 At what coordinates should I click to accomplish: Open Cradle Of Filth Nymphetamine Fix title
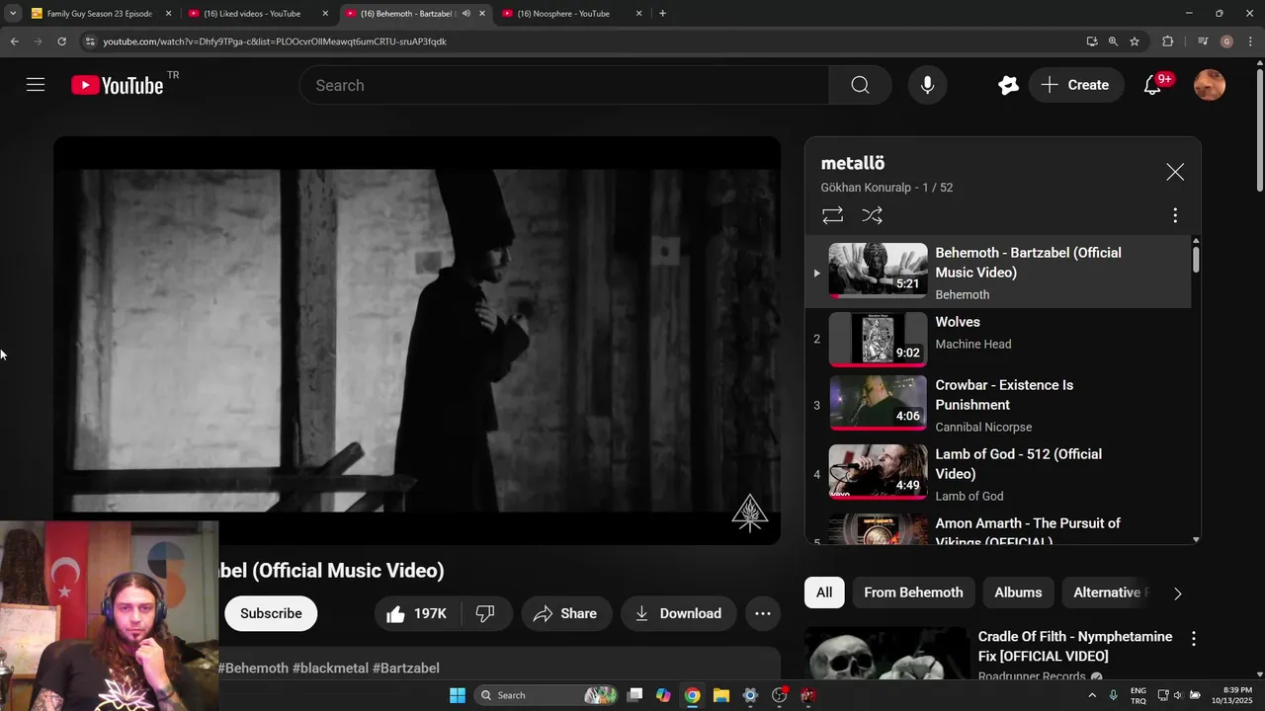point(1075,647)
